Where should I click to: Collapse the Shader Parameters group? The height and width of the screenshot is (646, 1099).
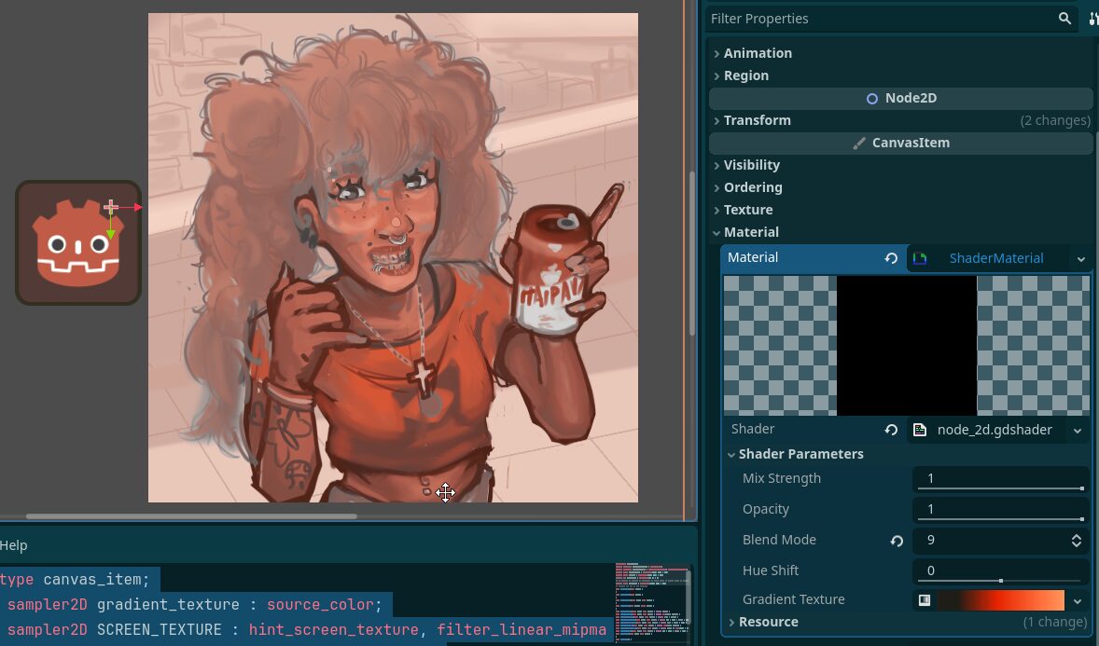click(731, 455)
